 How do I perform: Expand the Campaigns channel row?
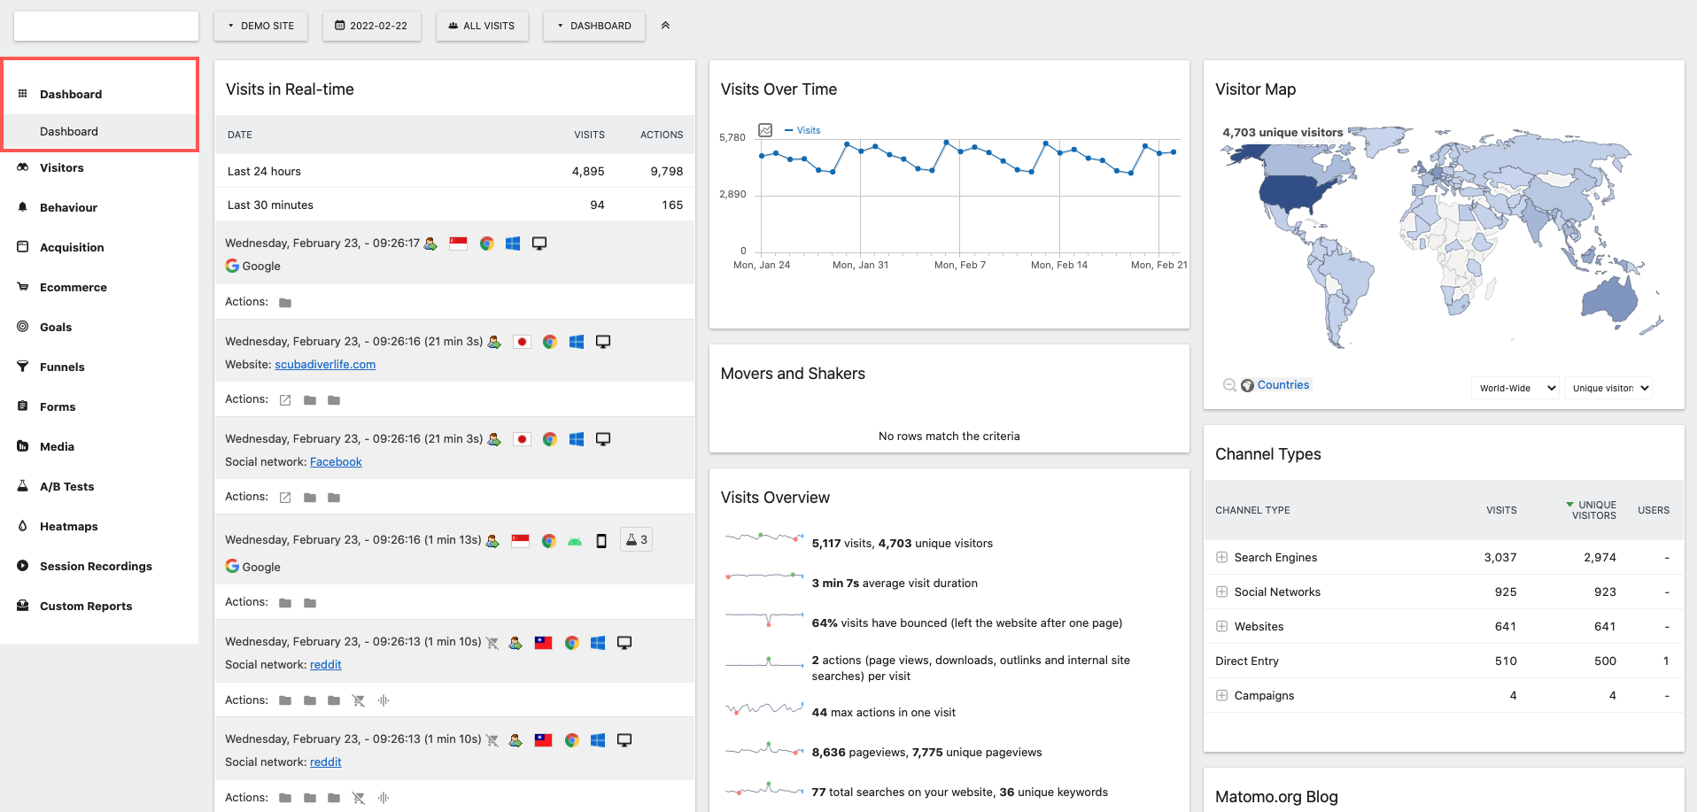[1222, 696]
